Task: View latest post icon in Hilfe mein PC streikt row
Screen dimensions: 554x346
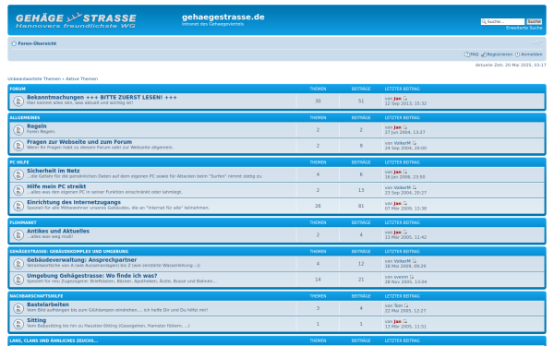Action: [415, 188]
